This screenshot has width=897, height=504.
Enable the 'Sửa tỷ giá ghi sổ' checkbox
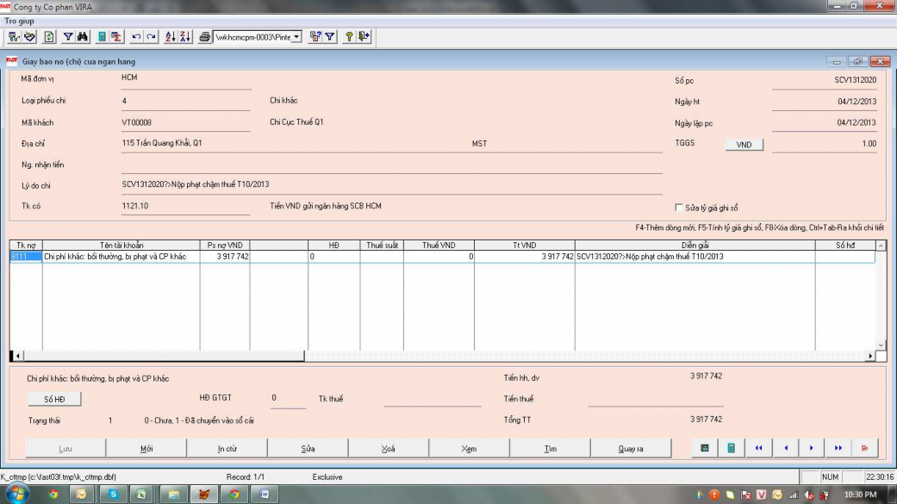[x=679, y=208]
